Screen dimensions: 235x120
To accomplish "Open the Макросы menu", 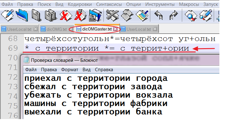I will (x=189, y=4).
